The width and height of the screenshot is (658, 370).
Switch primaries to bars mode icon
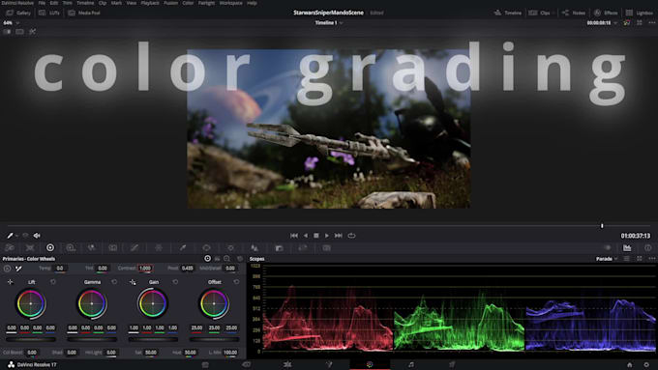coord(218,259)
